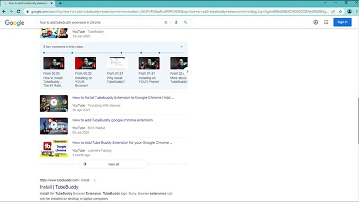Click the Google logo
The image size is (359, 202).
[14, 23]
